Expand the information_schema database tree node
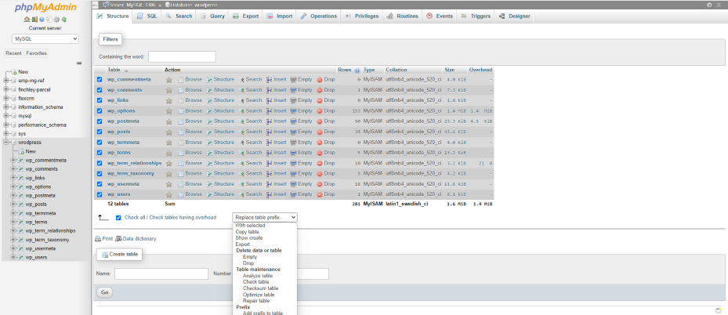The width and height of the screenshot is (728, 315). tap(5, 107)
